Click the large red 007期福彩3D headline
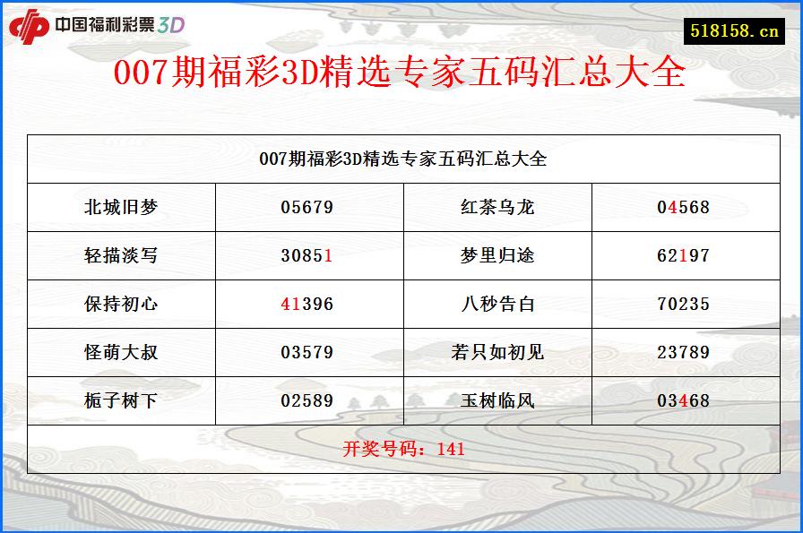803x533 pixels. (x=400, y=71)
